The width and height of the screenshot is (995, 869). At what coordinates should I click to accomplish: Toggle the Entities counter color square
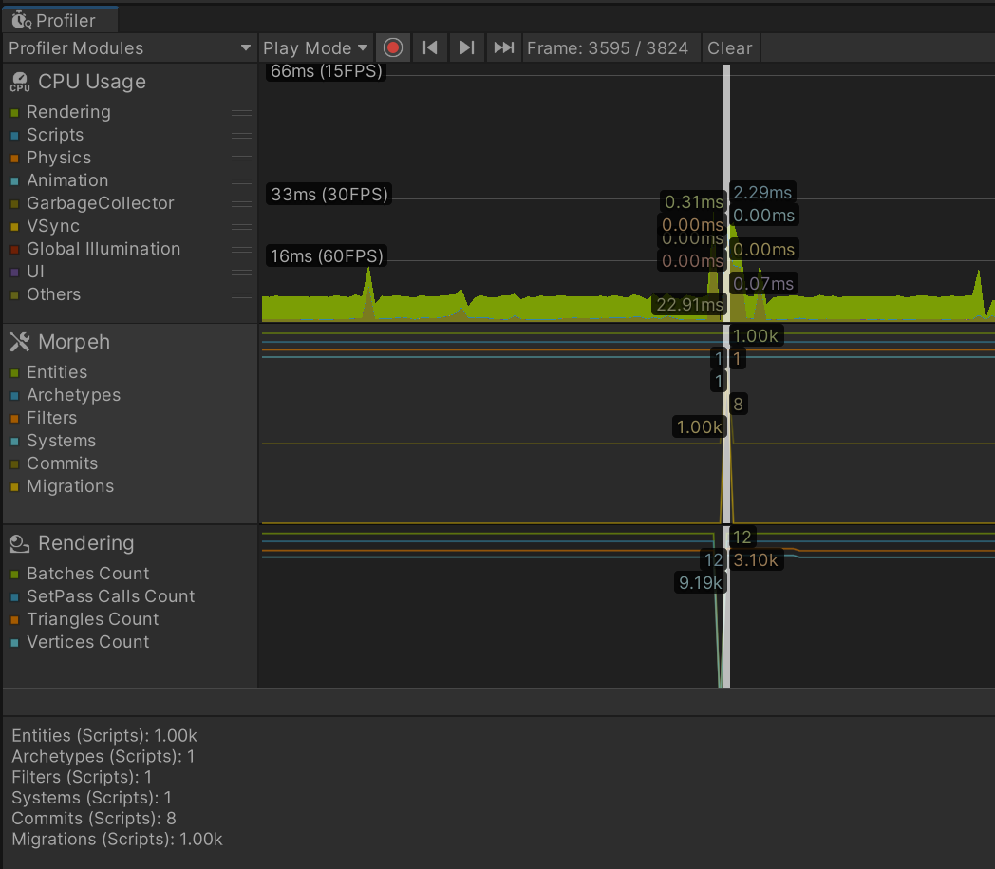[14, 373]
